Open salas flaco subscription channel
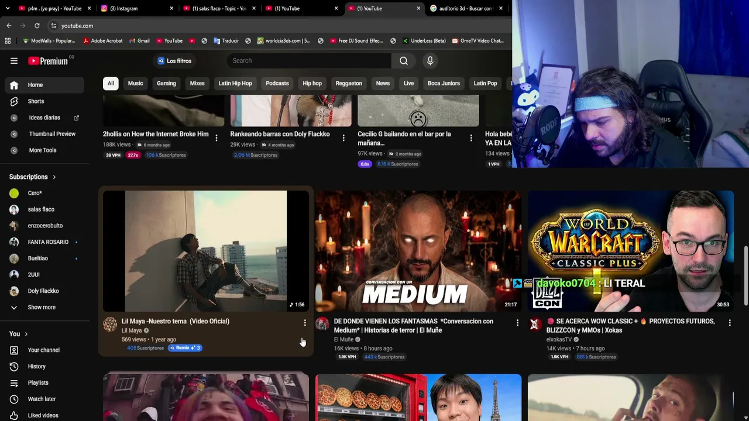749x421 pixels. tap(44, 209)
